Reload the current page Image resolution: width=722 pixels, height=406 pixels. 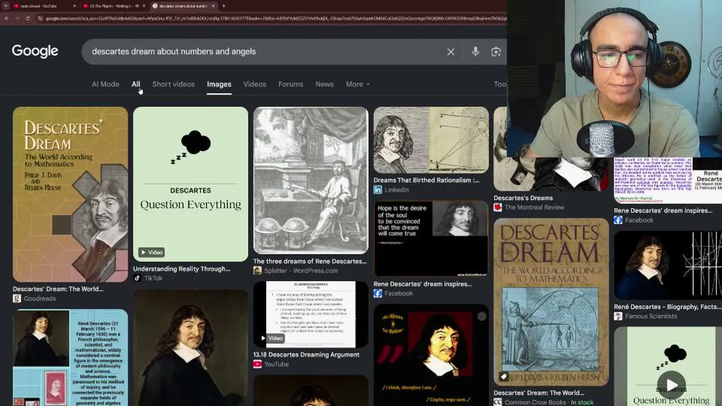click(28, 19)
